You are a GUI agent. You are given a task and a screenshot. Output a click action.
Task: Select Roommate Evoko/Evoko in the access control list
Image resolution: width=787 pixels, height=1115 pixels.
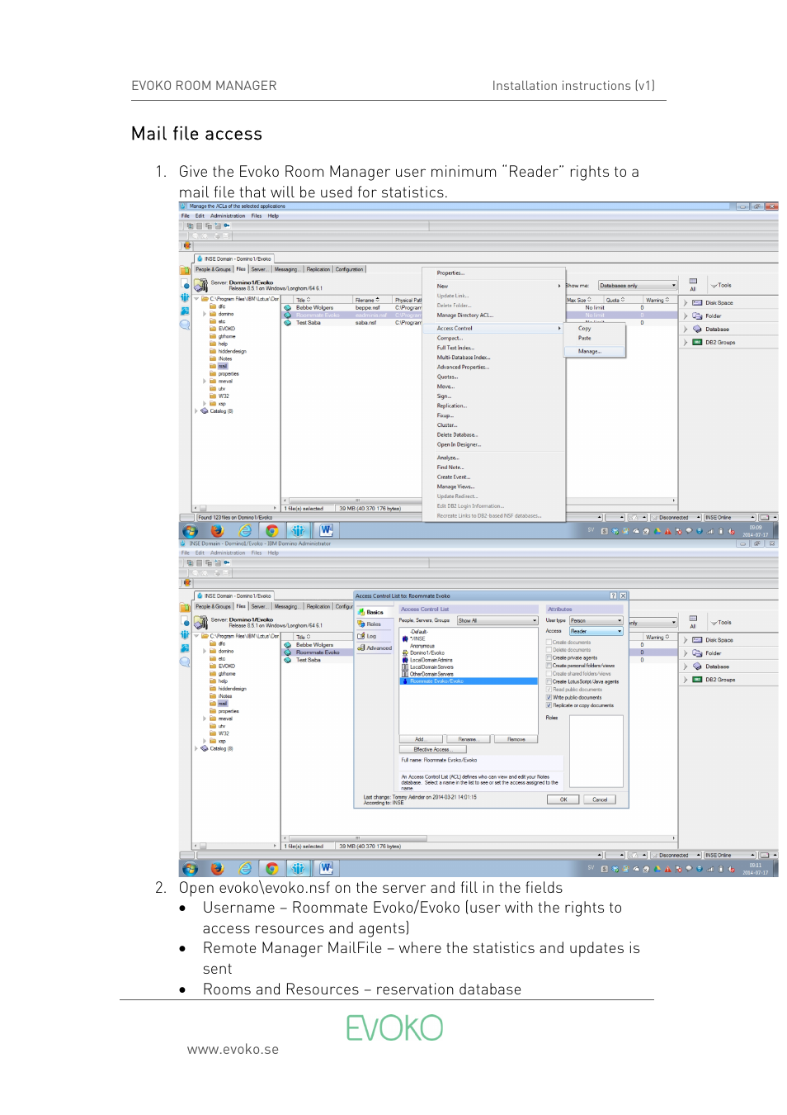click(x=468, y=681)
